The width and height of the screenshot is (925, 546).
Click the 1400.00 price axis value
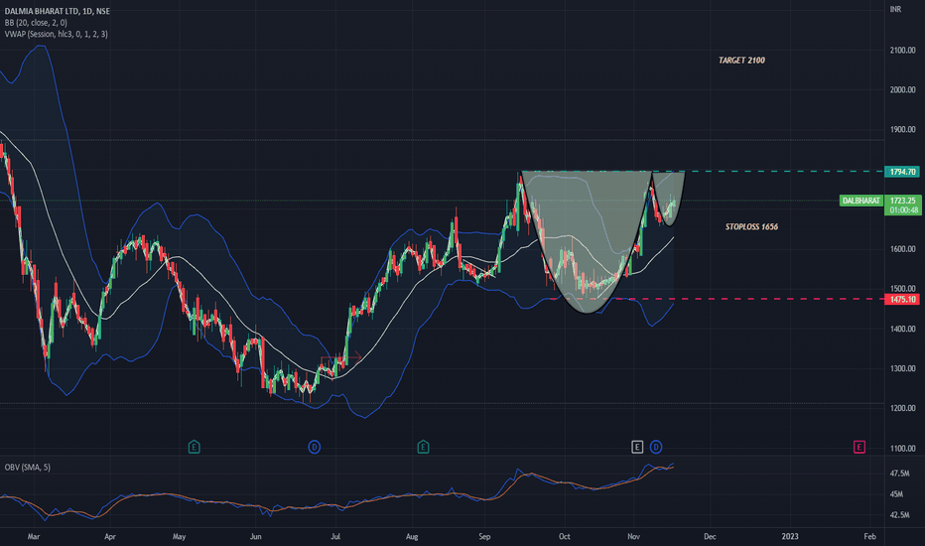coord(902,329)
